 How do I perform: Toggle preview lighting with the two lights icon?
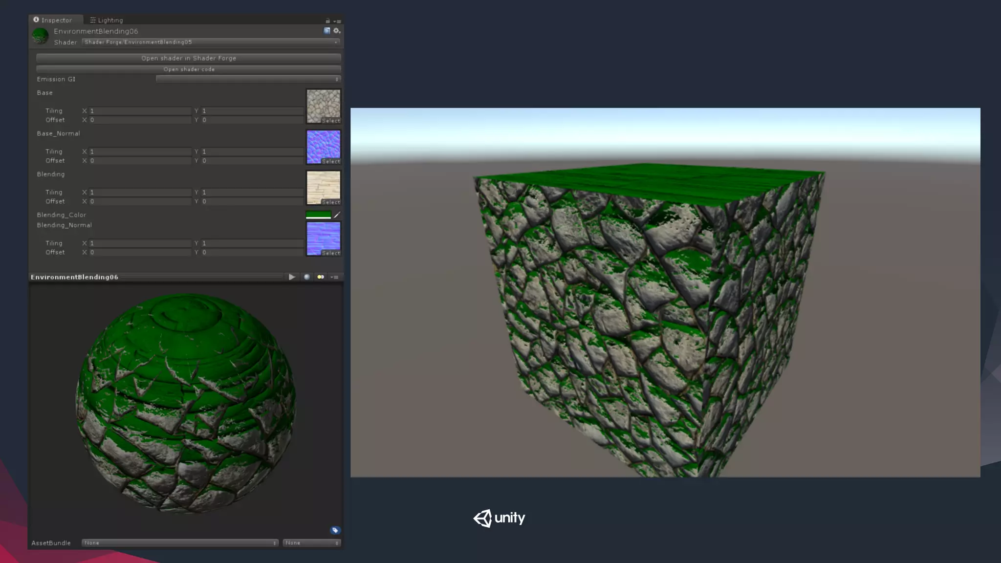(321, 277)
